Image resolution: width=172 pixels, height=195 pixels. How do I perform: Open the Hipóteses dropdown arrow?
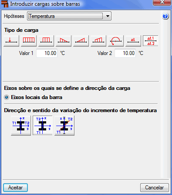(108, 16)
